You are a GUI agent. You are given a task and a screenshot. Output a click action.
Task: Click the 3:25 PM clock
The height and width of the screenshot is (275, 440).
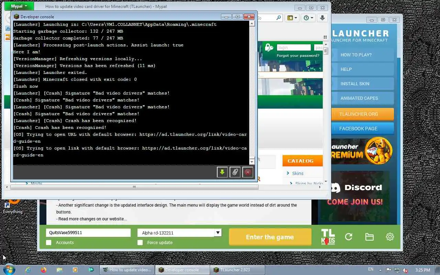tap(422, 270)
